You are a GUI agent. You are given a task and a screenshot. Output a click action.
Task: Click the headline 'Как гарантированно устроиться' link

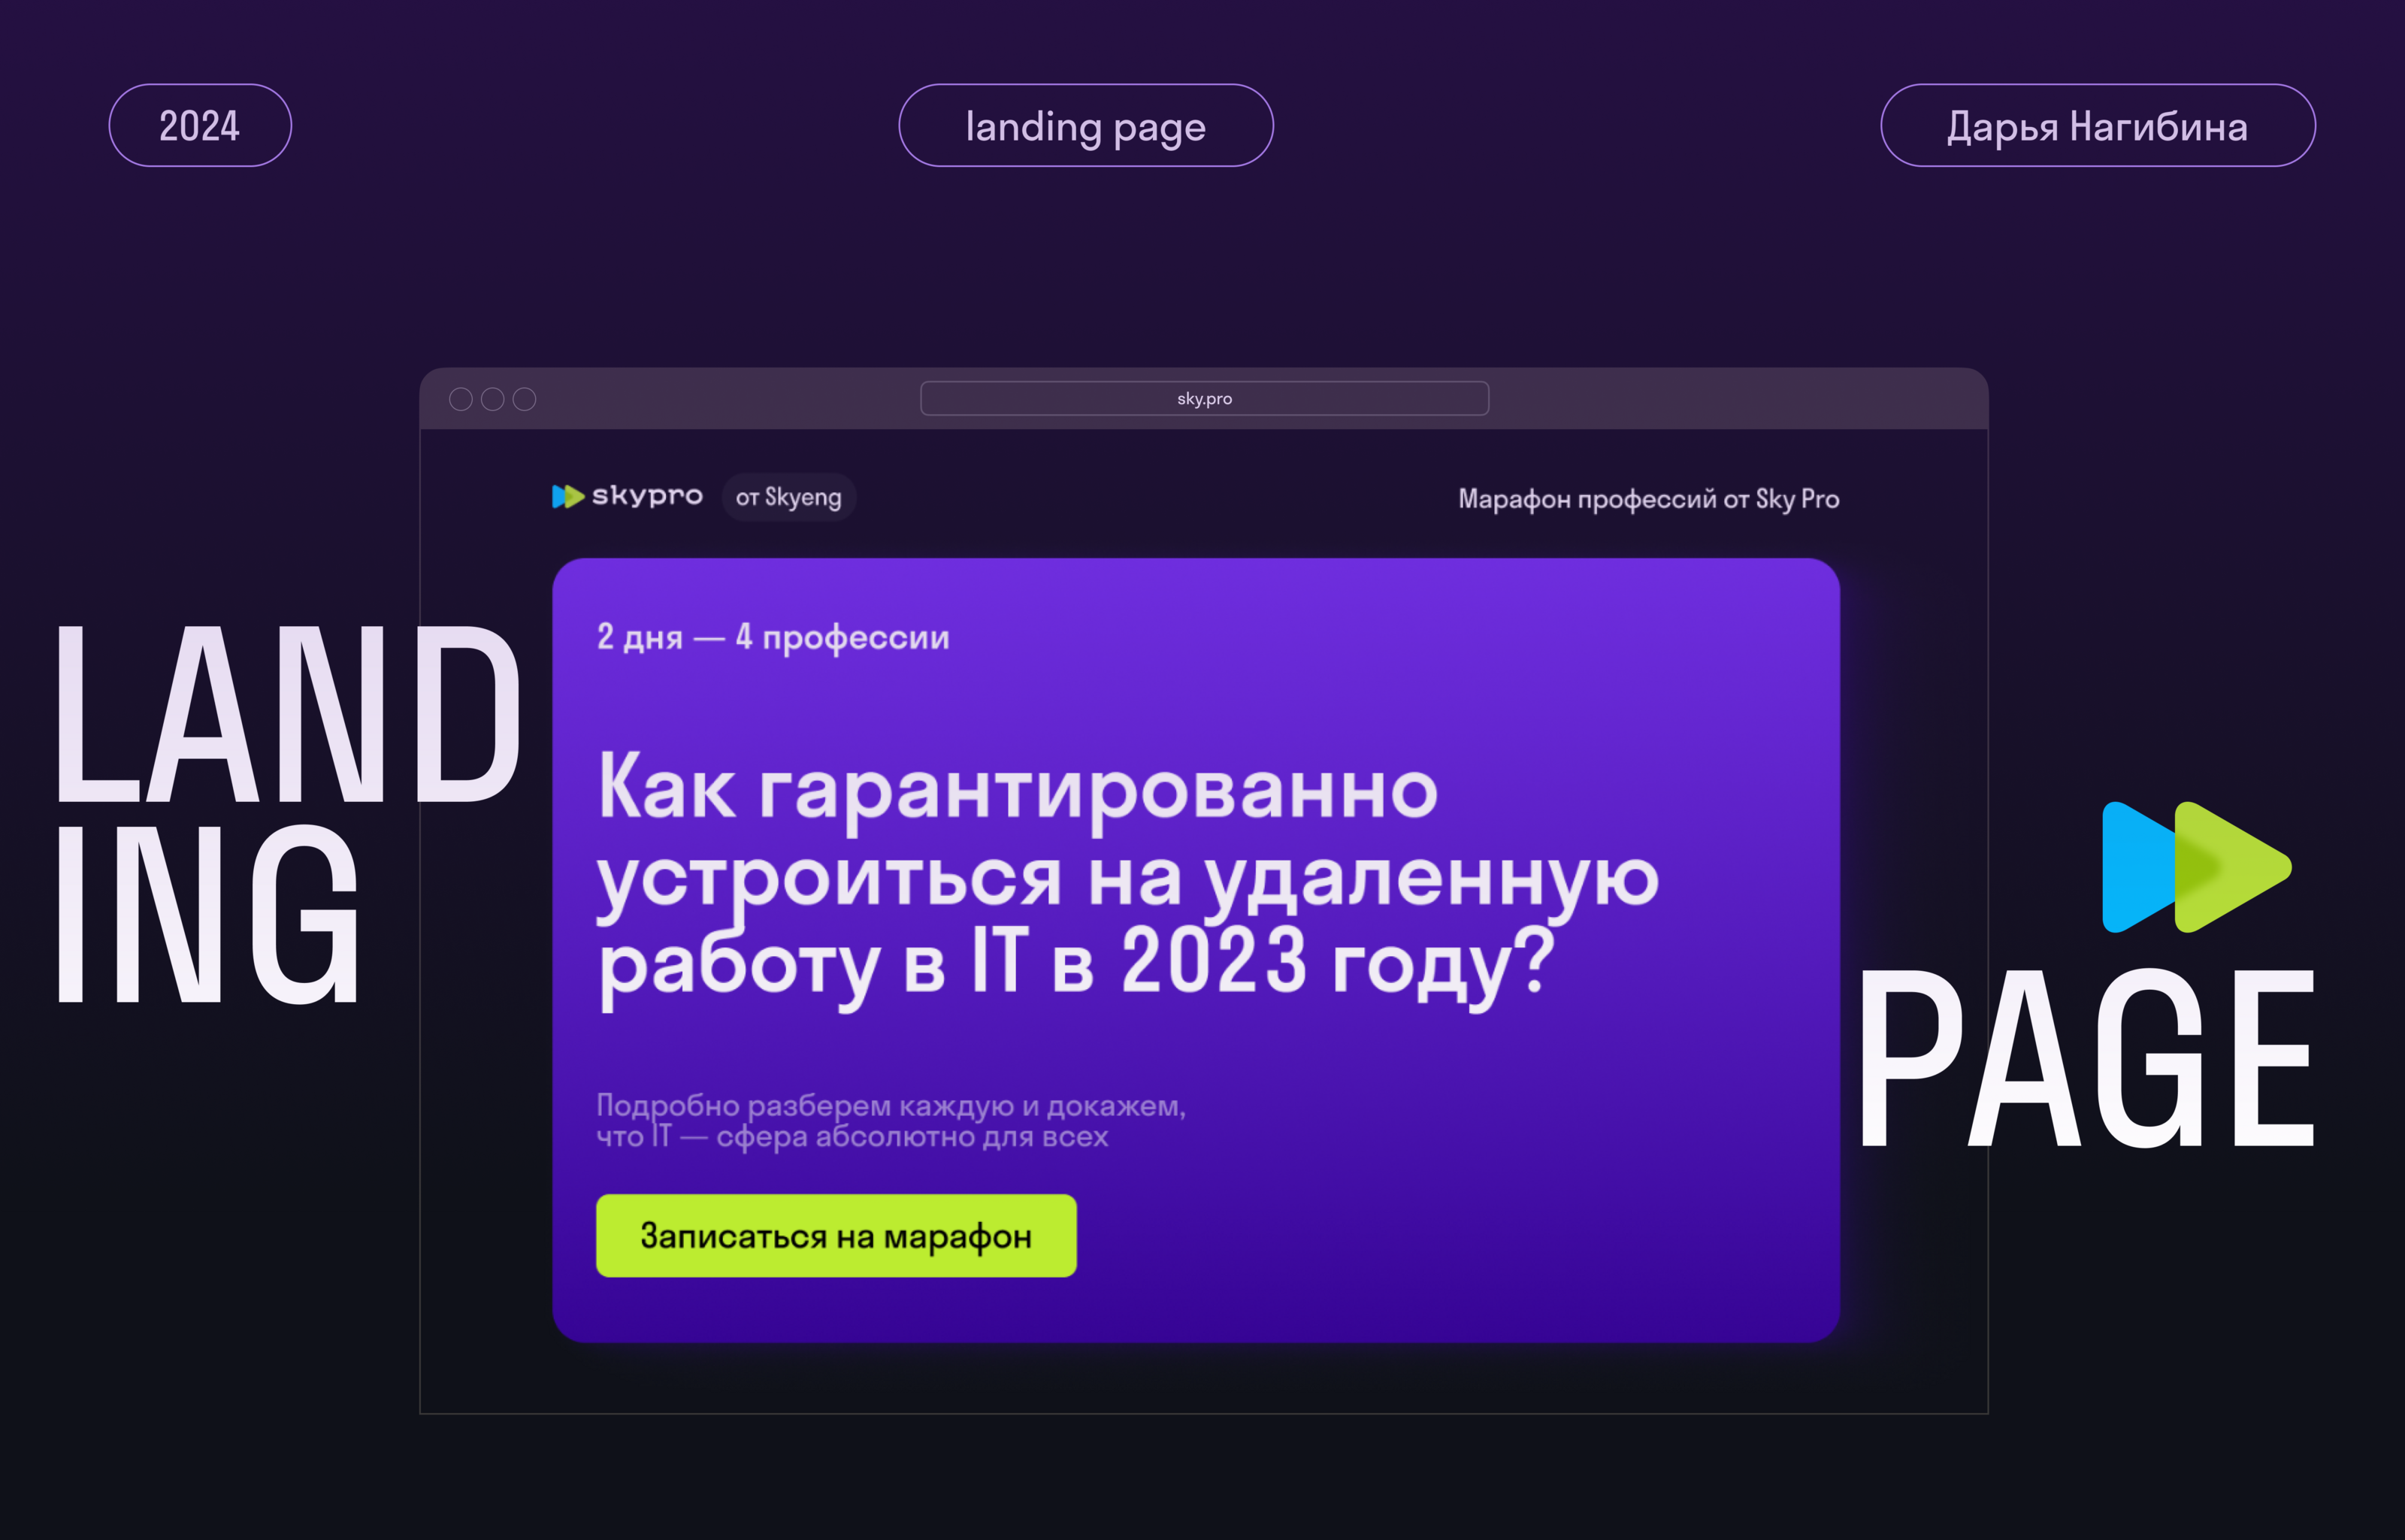coord(1017,790)
